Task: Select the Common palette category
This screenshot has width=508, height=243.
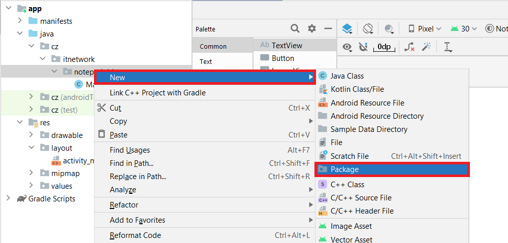Action: point(213,46)
